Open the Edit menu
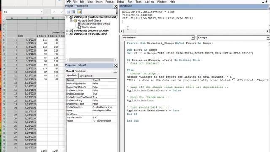 coord(82,2)
